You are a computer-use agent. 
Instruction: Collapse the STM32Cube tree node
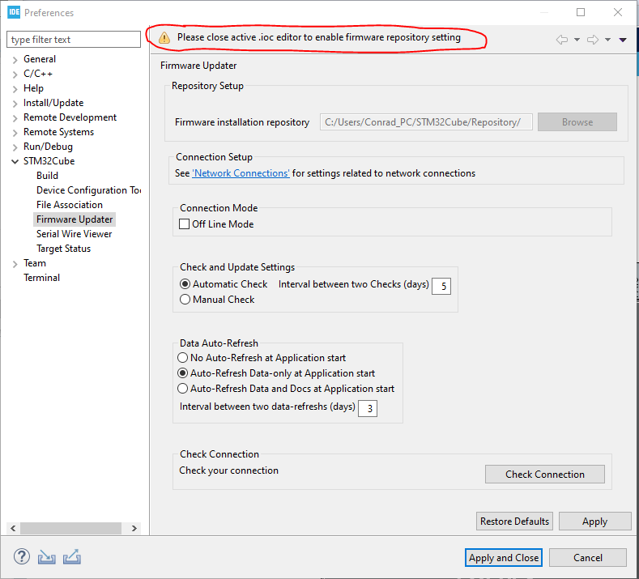pyautogui.click(x=15, y=162)
